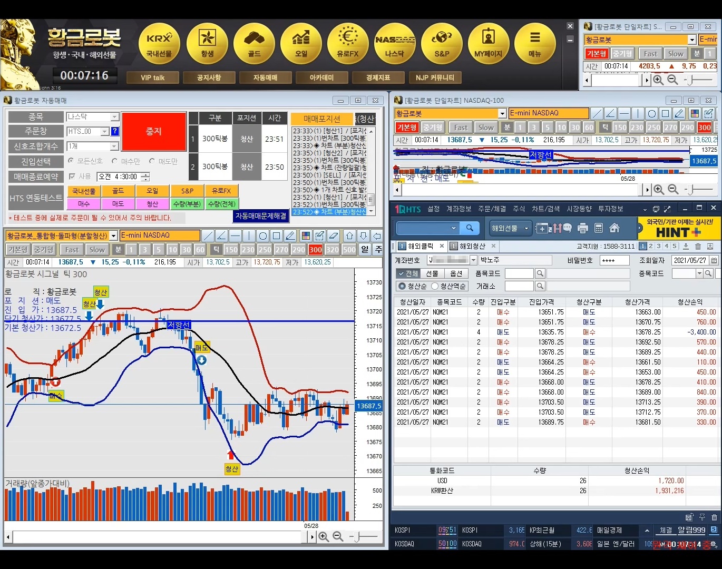
Task: Open calculator icon in 1Q HTS toolbar
Action: 599,228
